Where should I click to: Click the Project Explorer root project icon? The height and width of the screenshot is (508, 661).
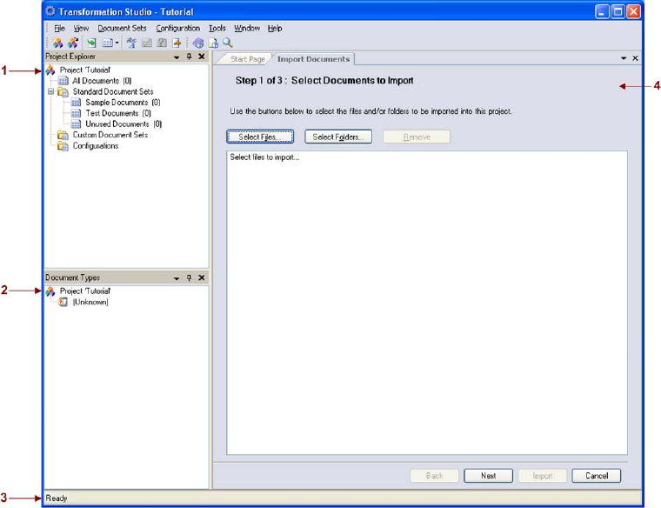pos(50,70)
